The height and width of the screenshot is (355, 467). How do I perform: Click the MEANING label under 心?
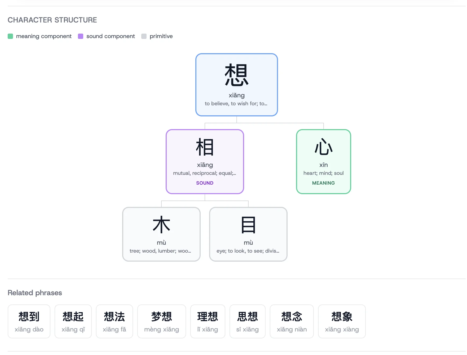(x=323, y=183)
